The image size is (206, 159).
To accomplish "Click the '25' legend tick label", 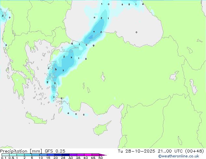I will [63, 158].
